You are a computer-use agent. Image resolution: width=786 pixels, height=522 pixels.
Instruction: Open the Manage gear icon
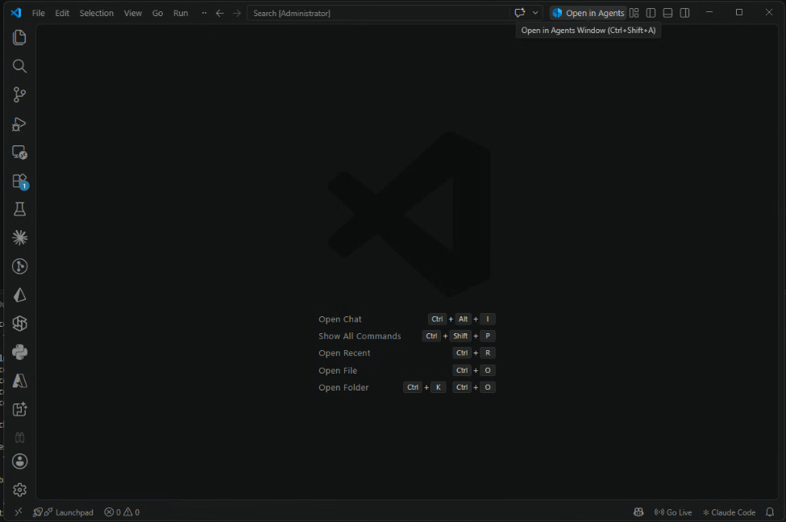pos(19,490)
